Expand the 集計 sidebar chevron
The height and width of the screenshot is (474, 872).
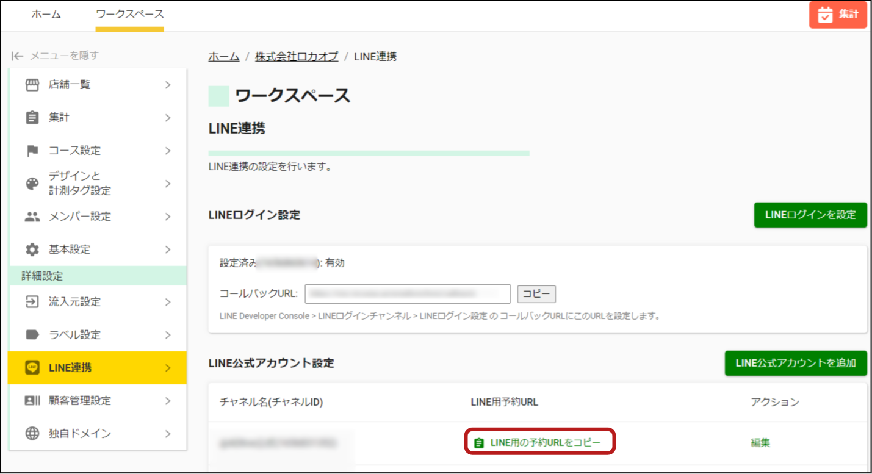[x=168, y=118]
